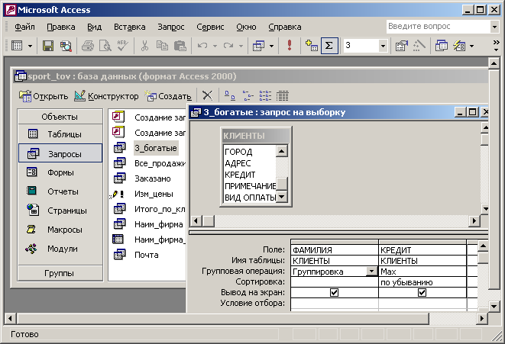Click the Cut scissors icon
The height and width of the screenshot is (344, 505).
point(145,46)
